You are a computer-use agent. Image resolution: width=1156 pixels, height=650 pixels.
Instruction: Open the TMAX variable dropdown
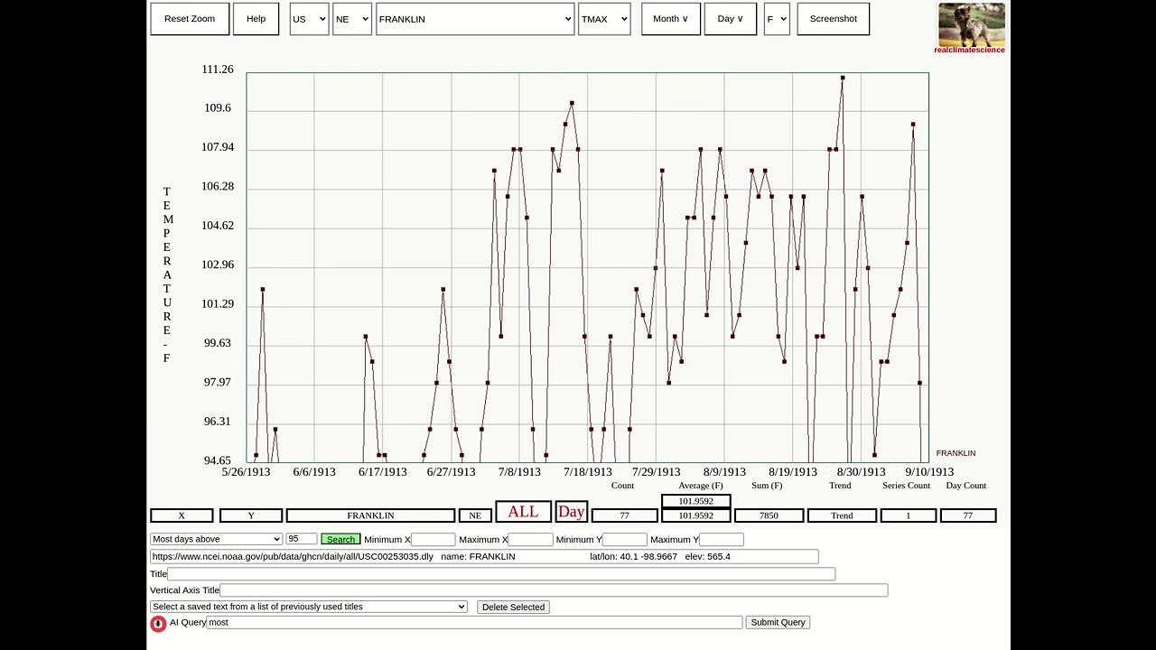pos(604,19)
